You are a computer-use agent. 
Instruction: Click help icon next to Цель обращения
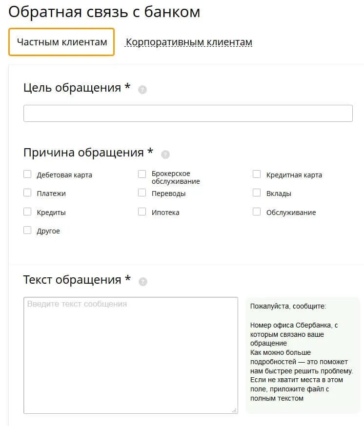(142, 89)
